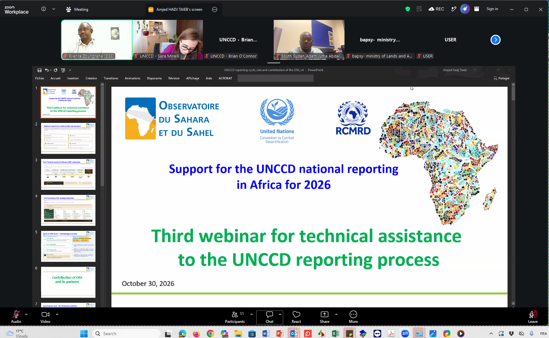Select Evence Zoungrana's video thumbnail
This screenshot has height=338, width=549.
click(x=97, y=40)
